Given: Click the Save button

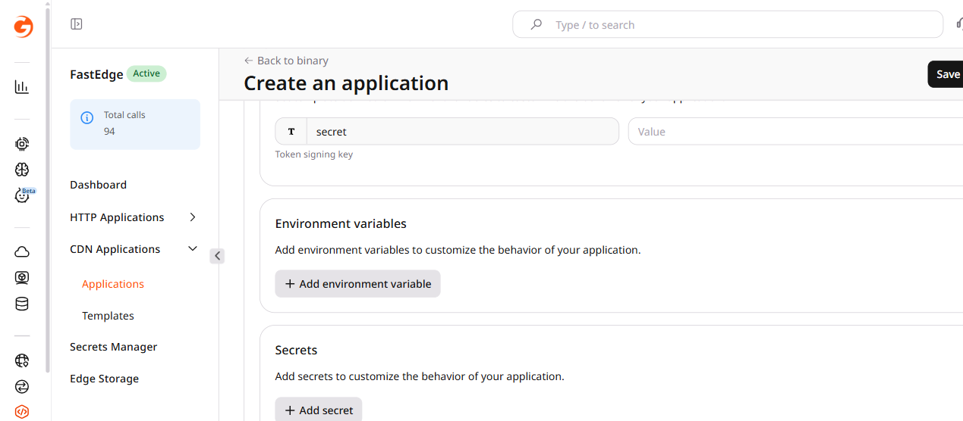Looking at the screenshot, I should [946, 74].
